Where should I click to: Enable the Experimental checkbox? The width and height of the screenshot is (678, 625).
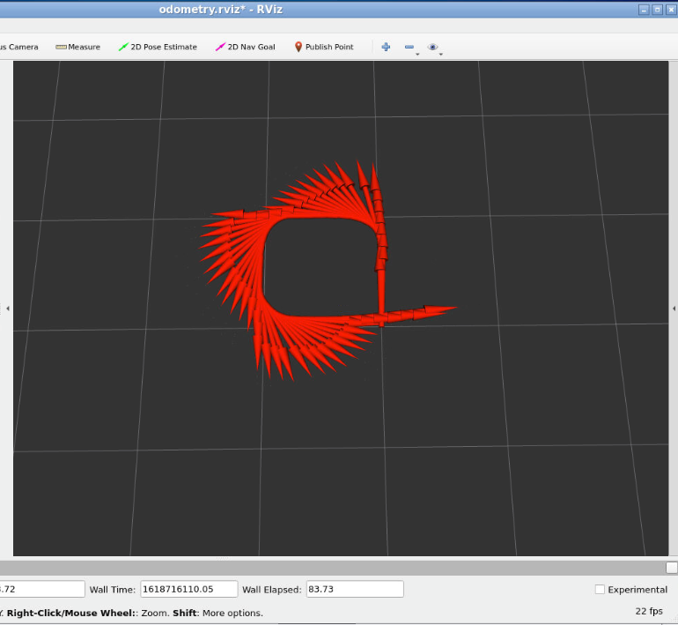click(600, 590)
